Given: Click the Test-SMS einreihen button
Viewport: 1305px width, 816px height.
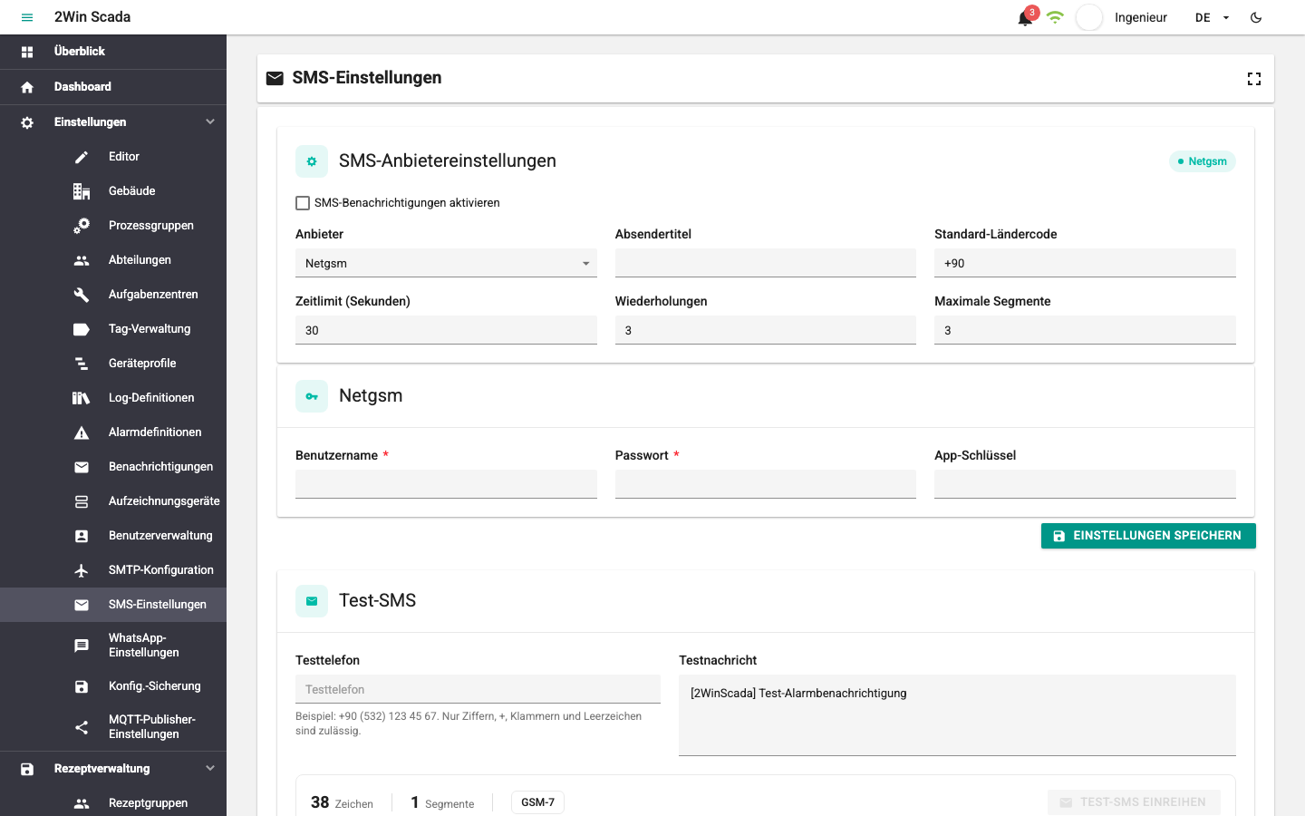Looking at the screenshot, I should point(1134,802).
